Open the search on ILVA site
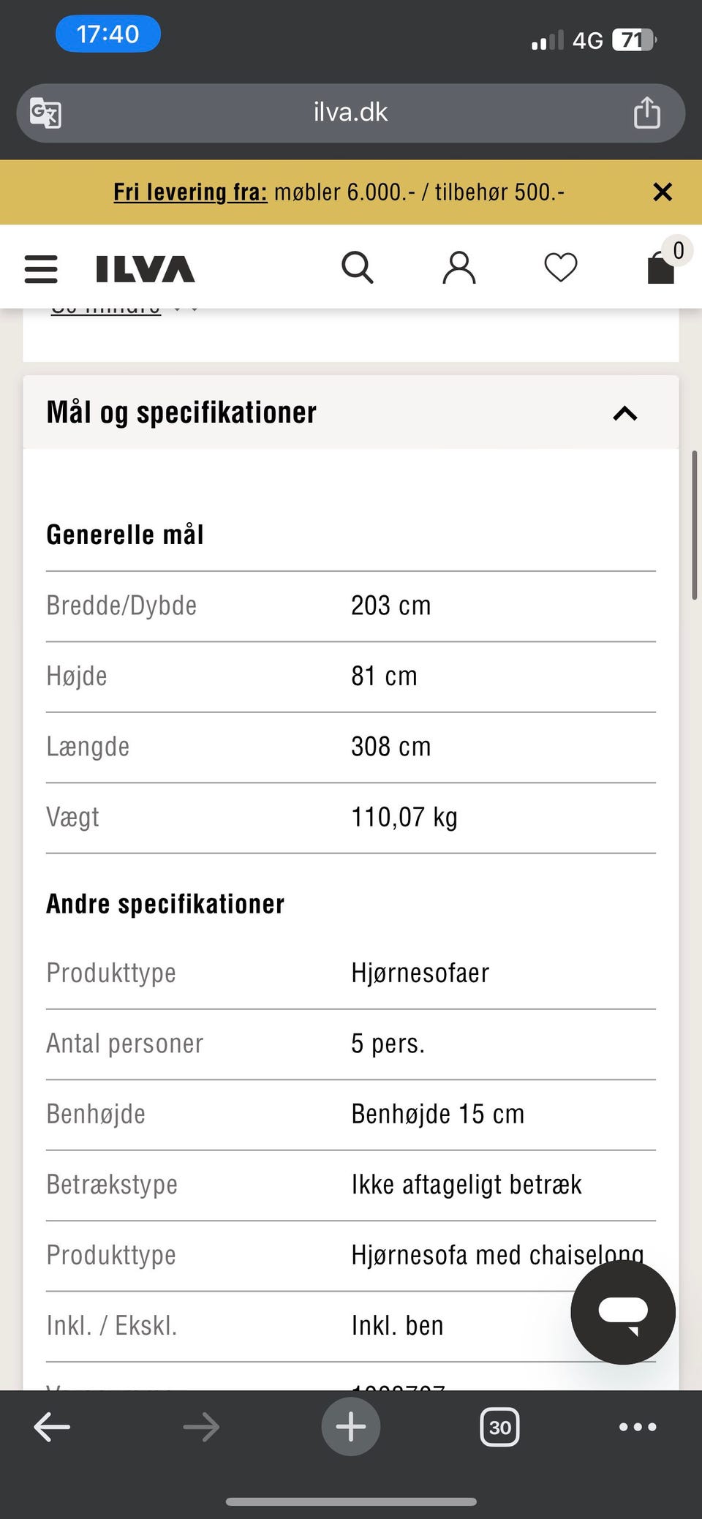This screenshot has width=702, height=1519. tap(358, 268)
